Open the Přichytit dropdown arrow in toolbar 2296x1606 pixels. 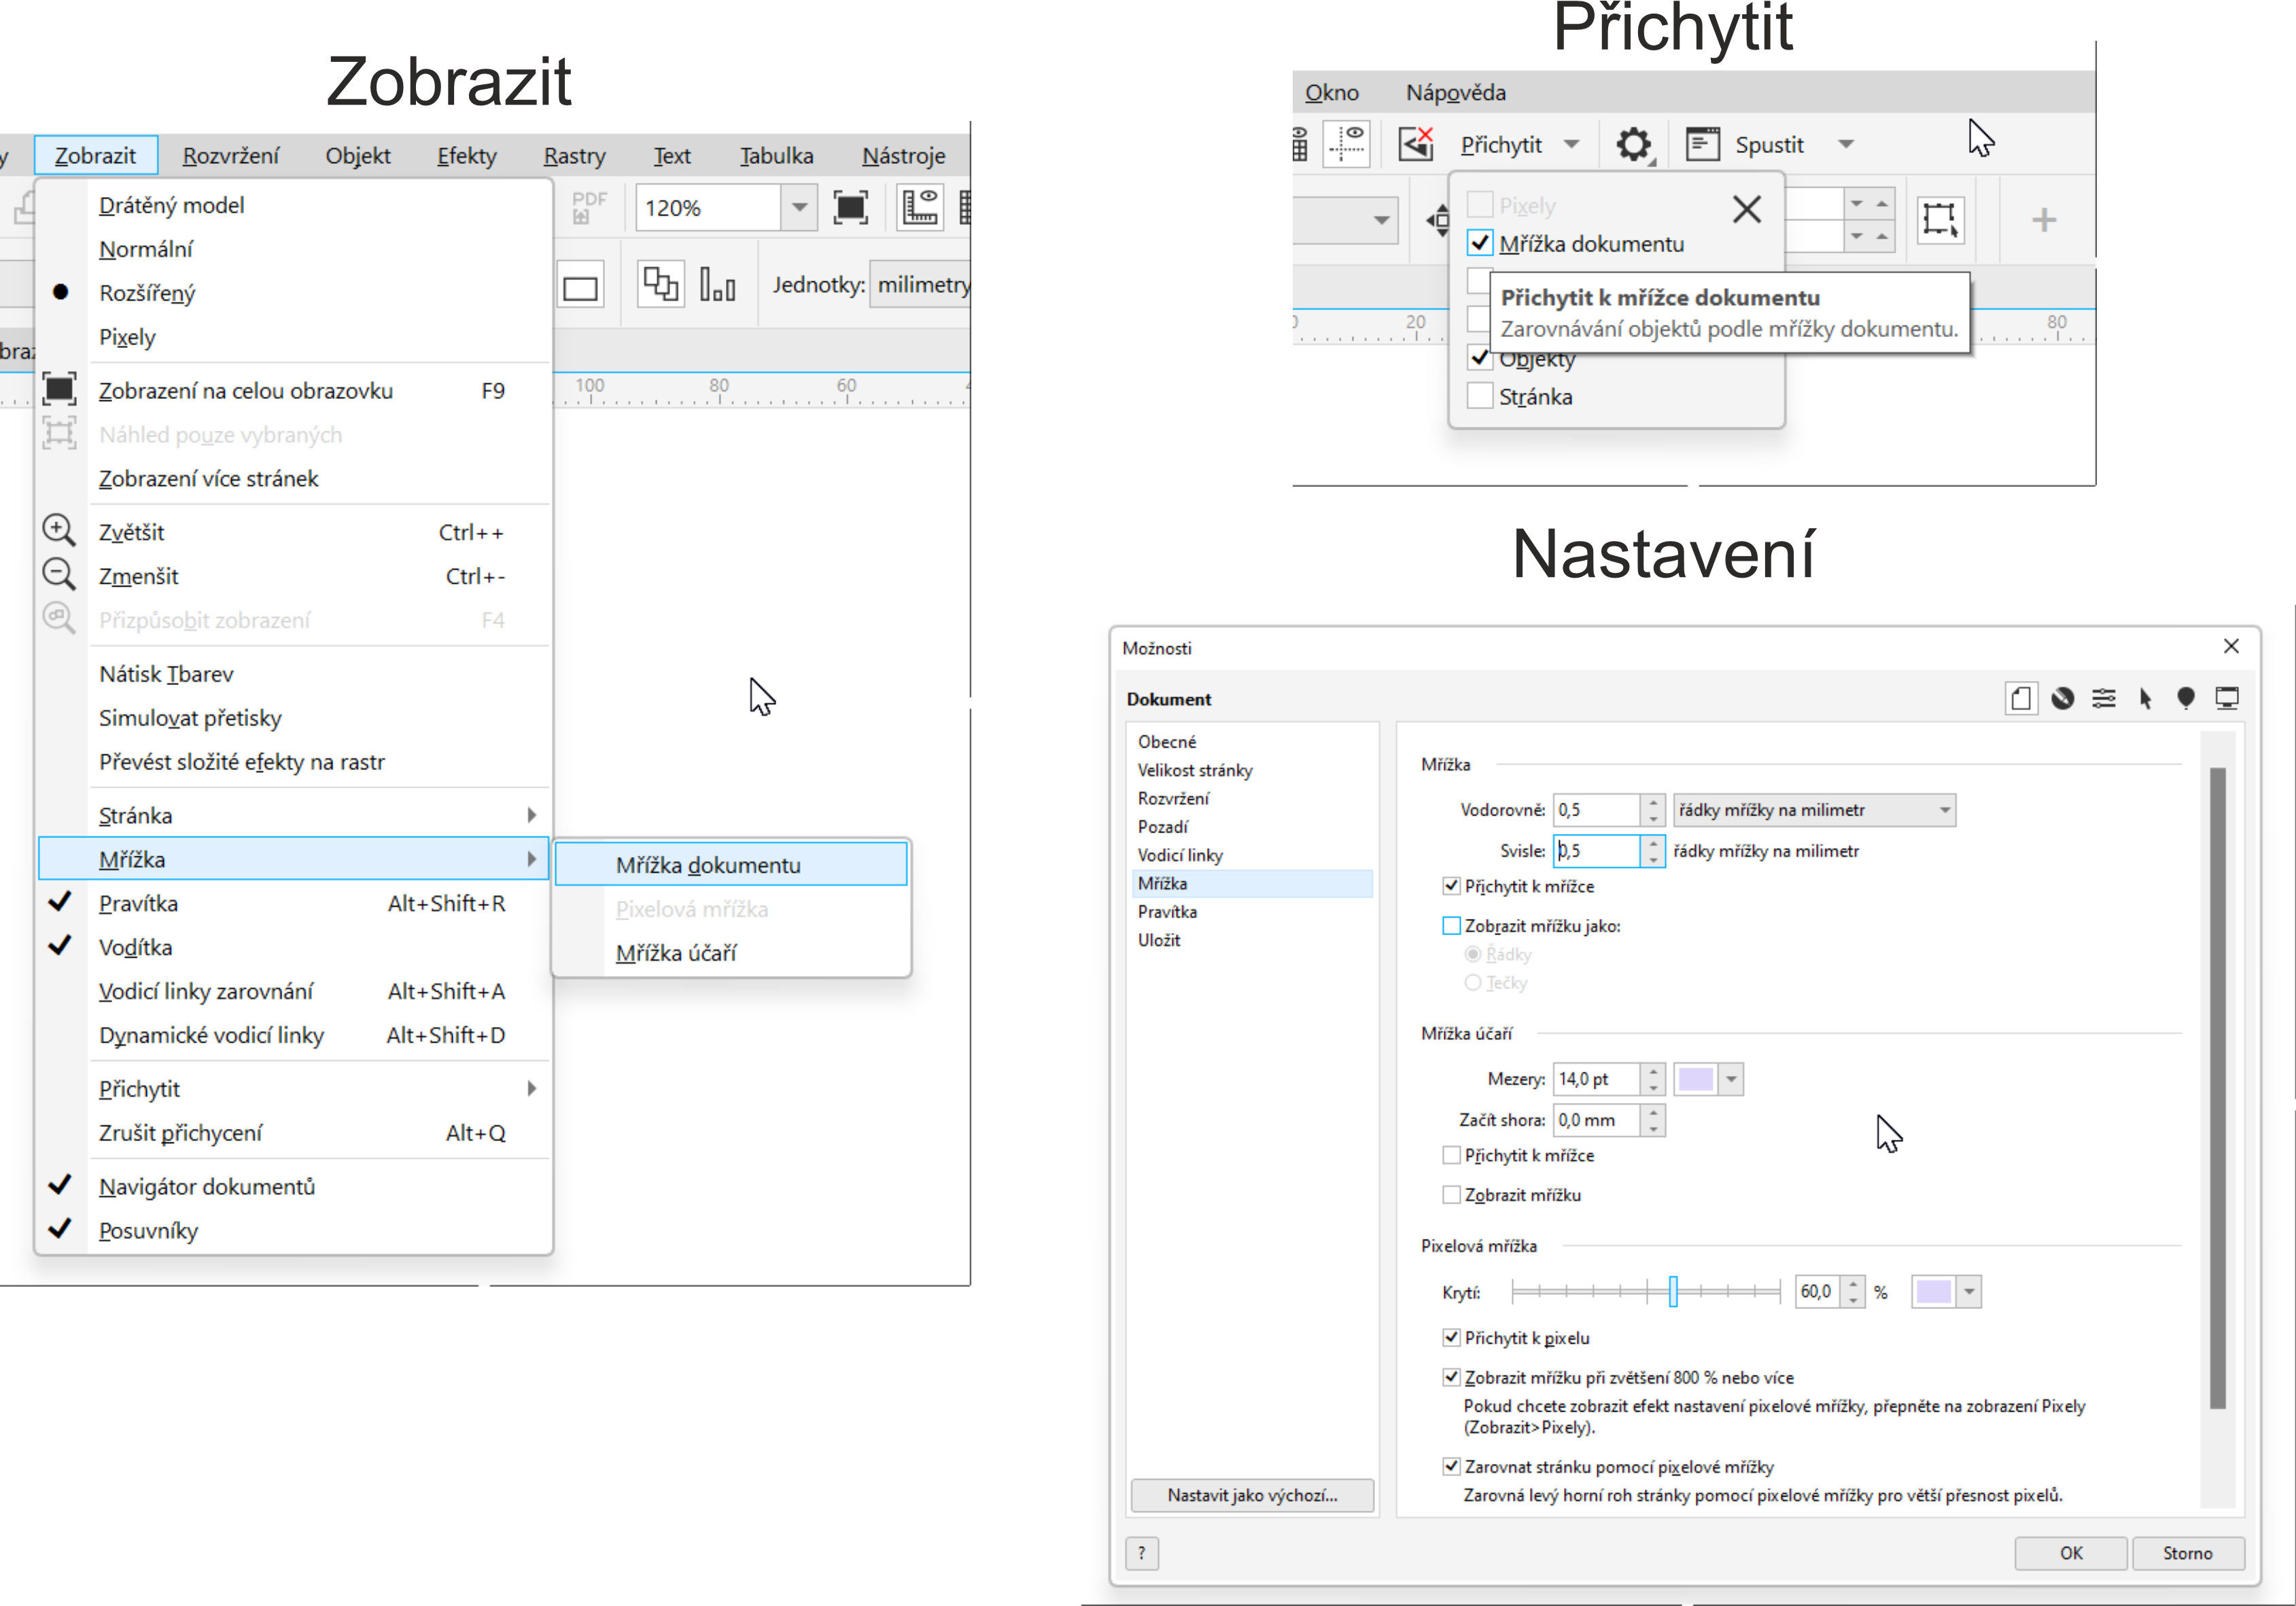(1572, 145)
